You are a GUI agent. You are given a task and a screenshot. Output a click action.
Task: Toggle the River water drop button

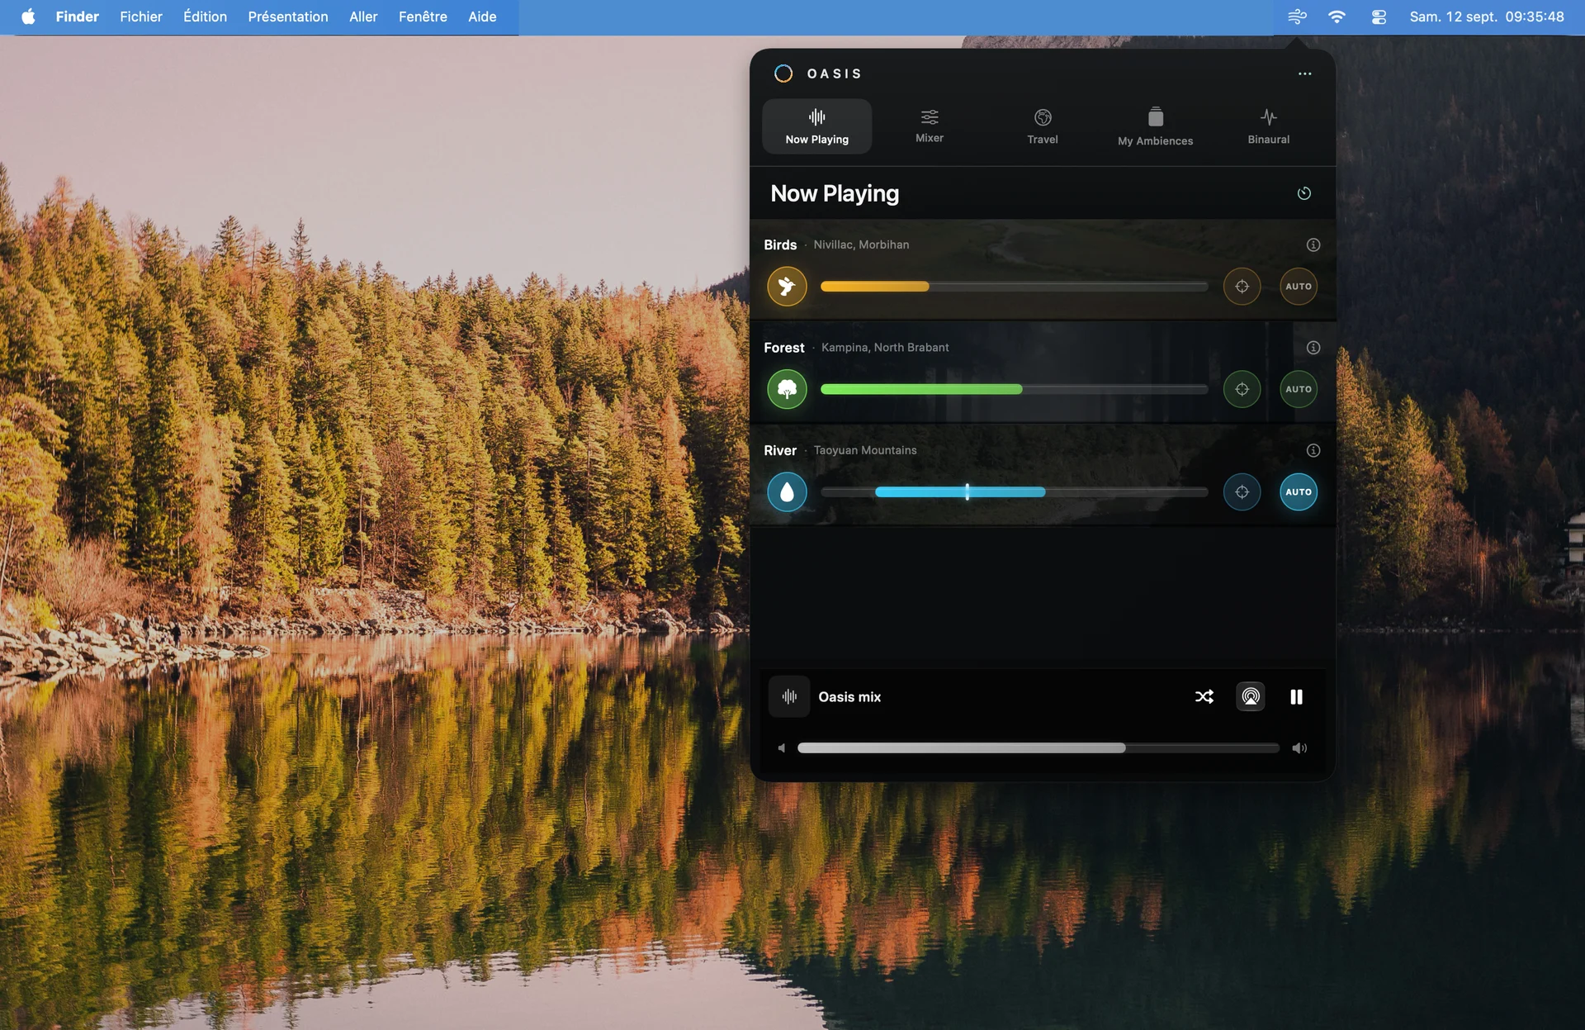pyautogui.click(x=787, y=492)
